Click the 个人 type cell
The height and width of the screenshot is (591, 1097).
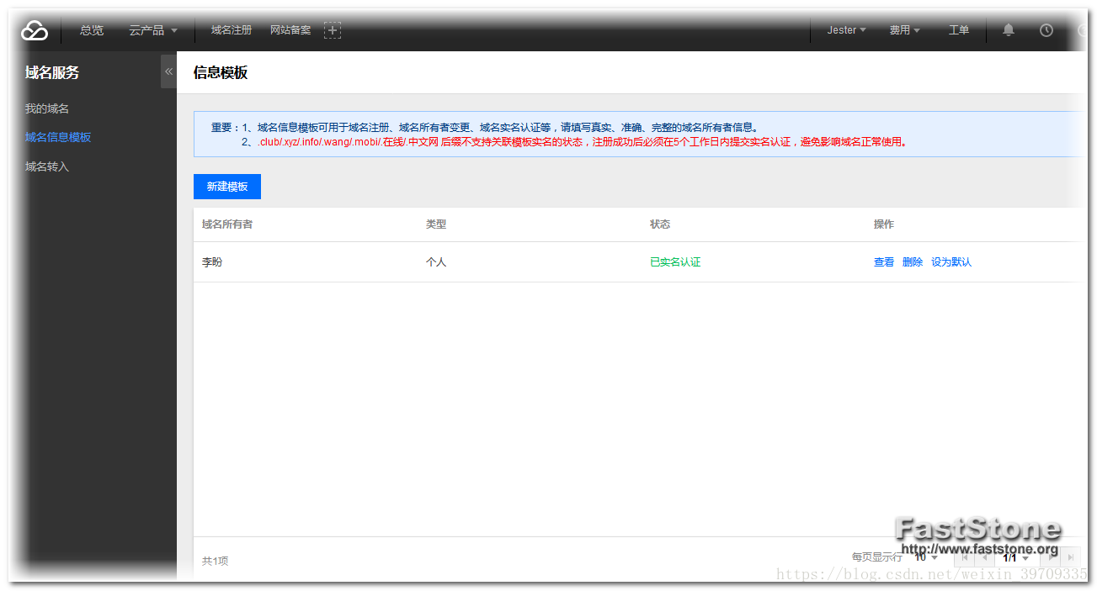pyautogui.click(x=436, y=262)
